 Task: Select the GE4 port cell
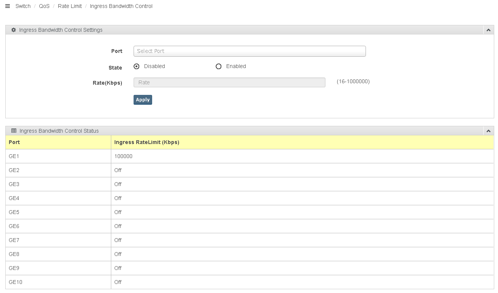point(58,198)
